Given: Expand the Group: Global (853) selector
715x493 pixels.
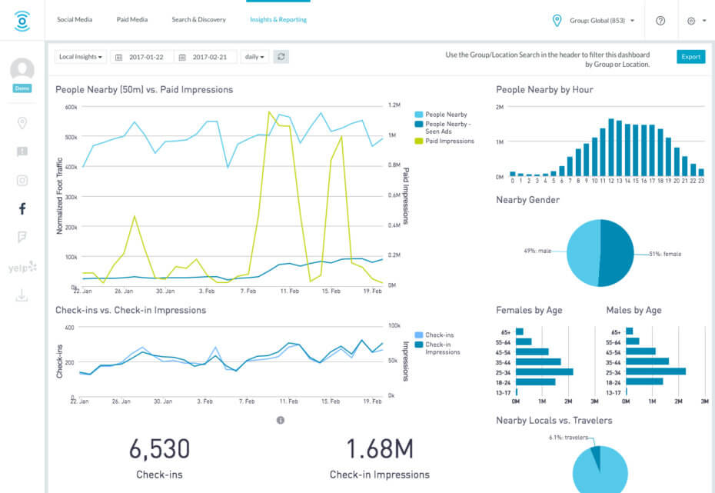Looking at the screenshot, I should click(594, 21).
